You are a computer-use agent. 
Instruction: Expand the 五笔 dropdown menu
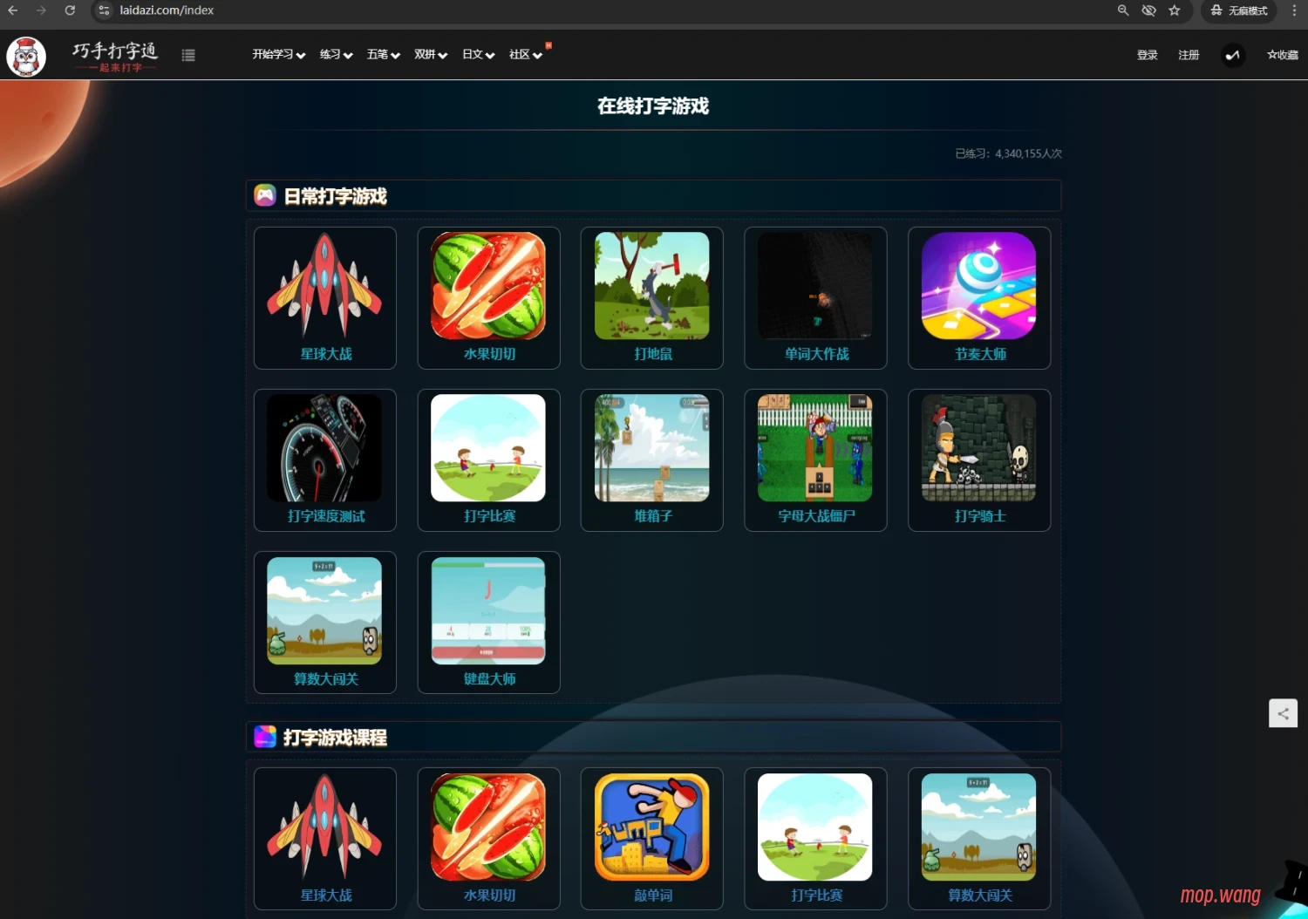click(383, 55)
